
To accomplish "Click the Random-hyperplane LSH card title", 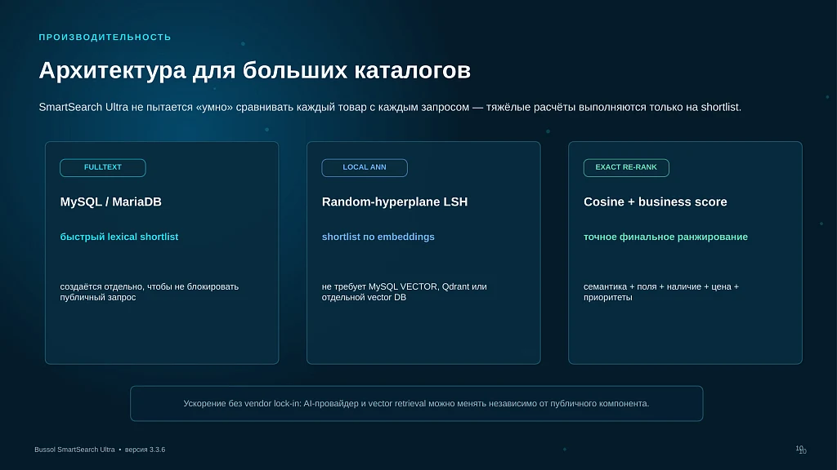I will tap(395, 202).
